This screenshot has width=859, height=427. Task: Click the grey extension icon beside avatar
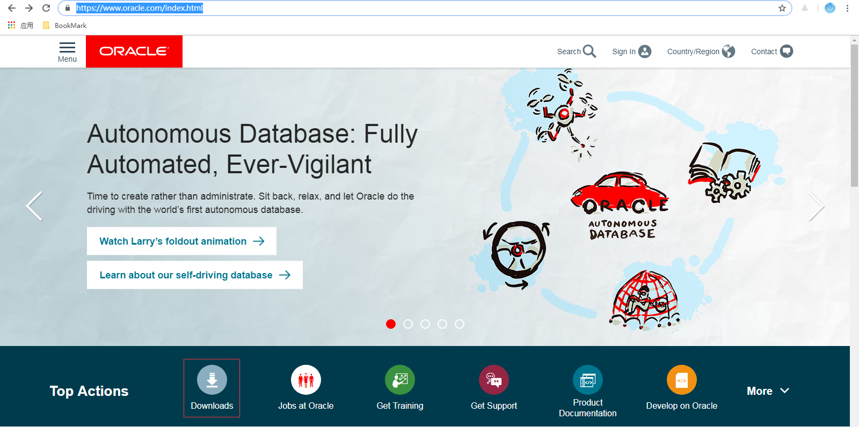pos(805,8)
